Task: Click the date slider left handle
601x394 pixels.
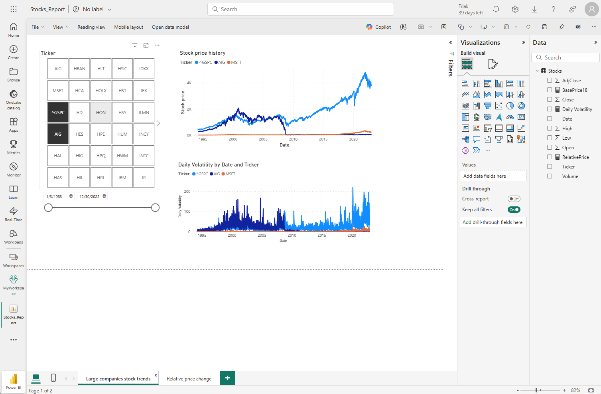Action: pyautogui.click(x=48, y=208)
